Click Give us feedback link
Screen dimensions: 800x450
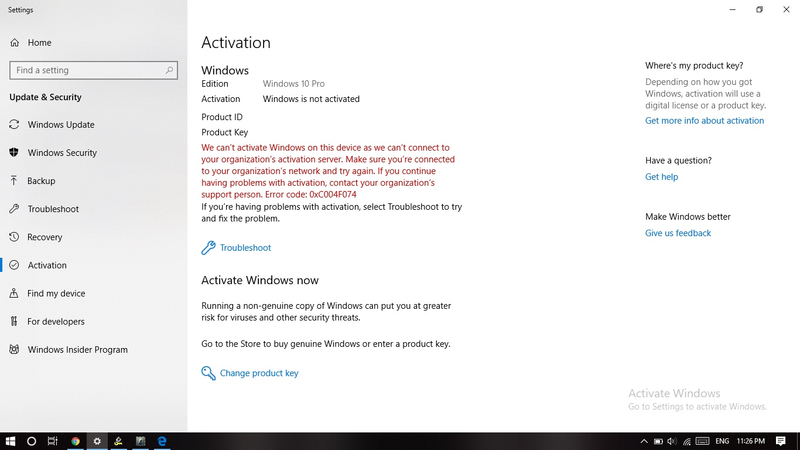[x=678, y=233]
